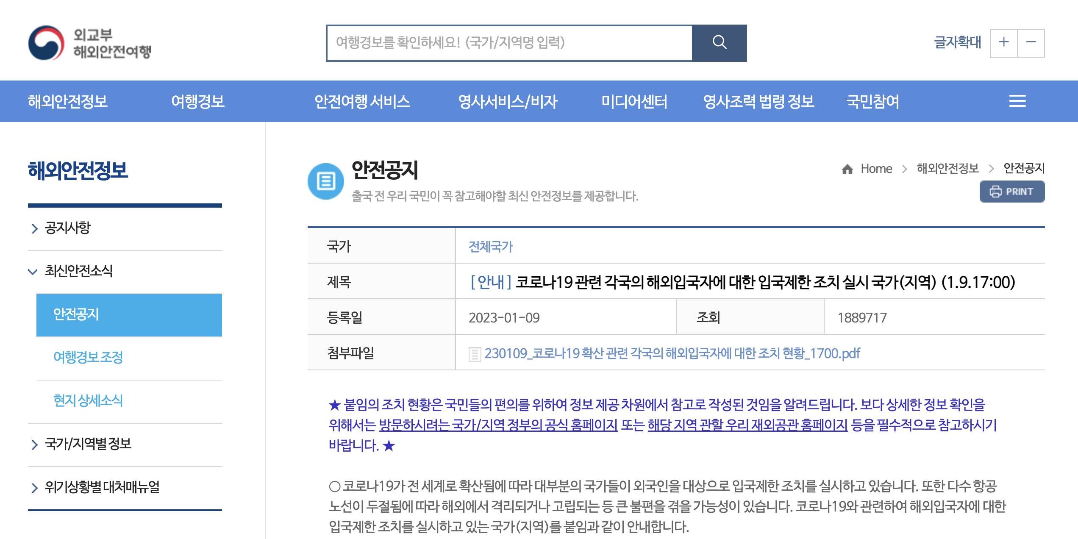The height and width of the screenshot is (539, 1078).
Task: Click the PDF attachment file icon
Action: [x=475, y=354]
